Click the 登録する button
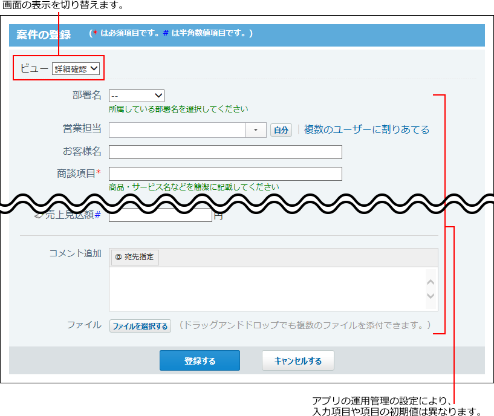The width and height of the screenshot is (494, 416). [x=200, y=360]
